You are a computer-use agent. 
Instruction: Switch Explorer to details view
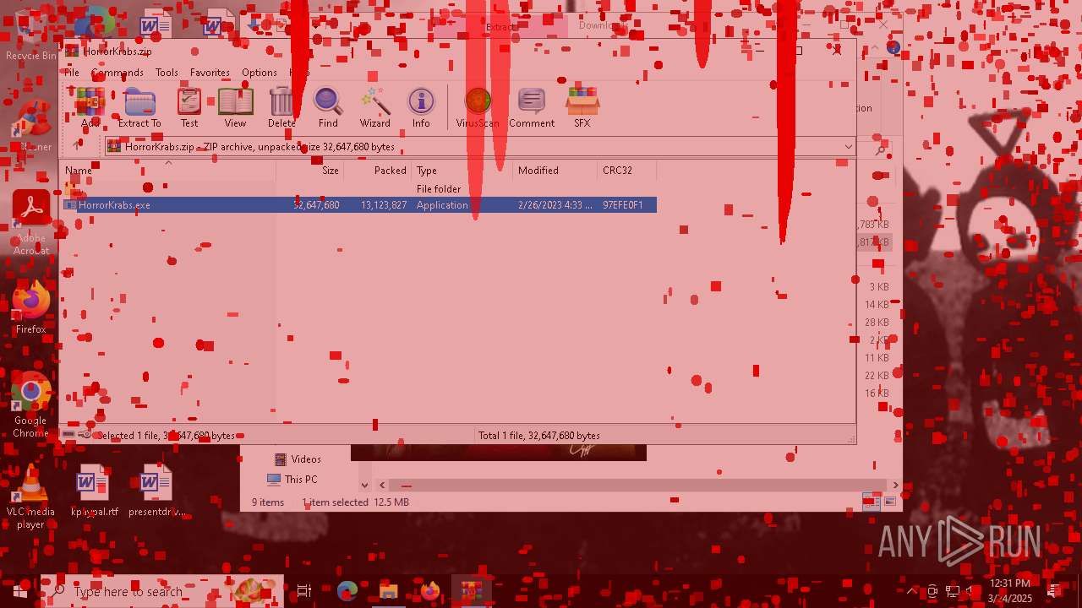pyautogui.click(x=870, y=502)
